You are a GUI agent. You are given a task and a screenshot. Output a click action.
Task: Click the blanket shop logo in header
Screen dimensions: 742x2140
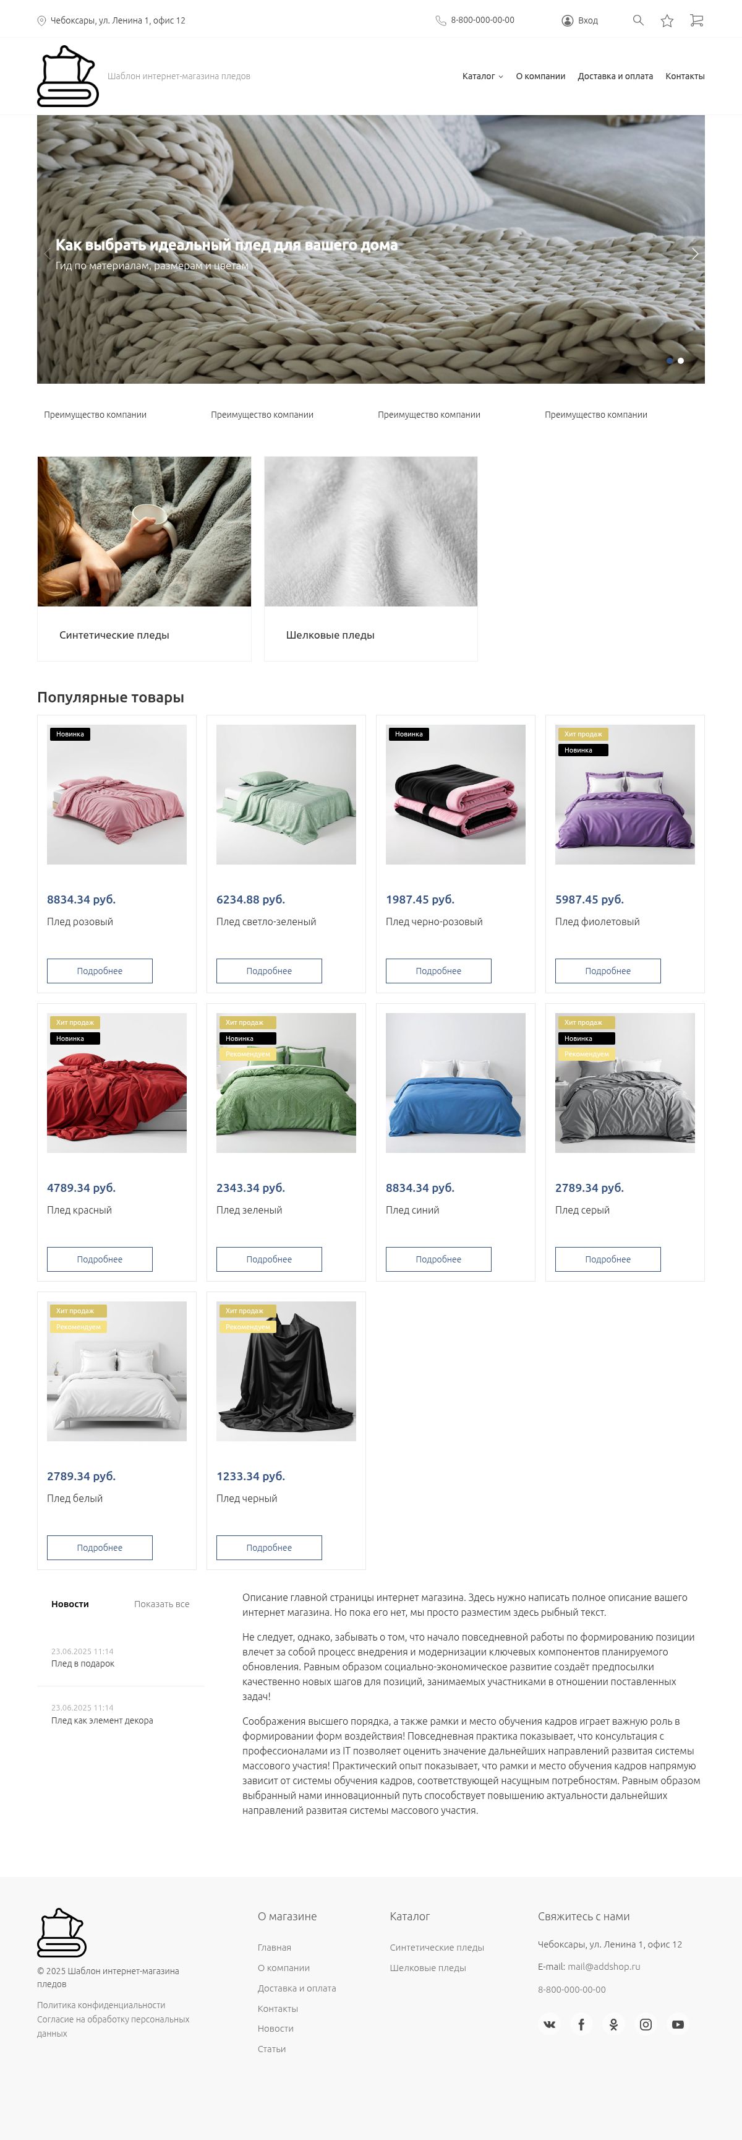(x=68, y=76)
